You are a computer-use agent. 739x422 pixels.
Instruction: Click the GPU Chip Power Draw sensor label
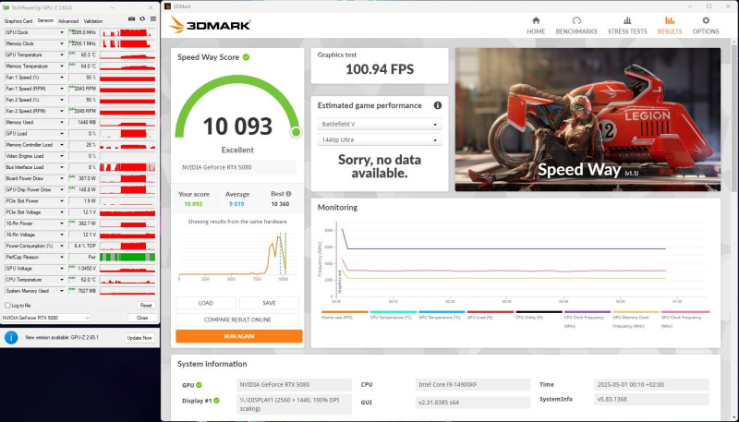pos(29,190)
